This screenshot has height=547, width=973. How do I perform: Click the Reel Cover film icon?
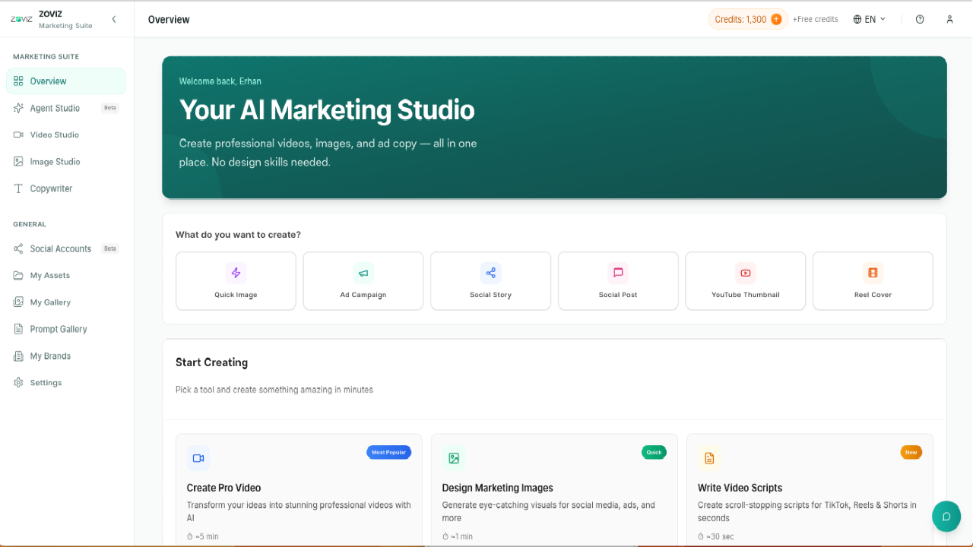click(873, 273)
